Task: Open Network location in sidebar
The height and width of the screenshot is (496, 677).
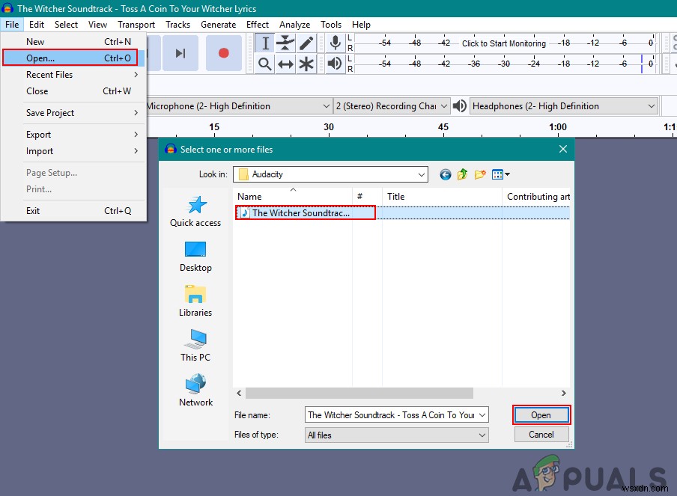Action: [x=195, y=391]
